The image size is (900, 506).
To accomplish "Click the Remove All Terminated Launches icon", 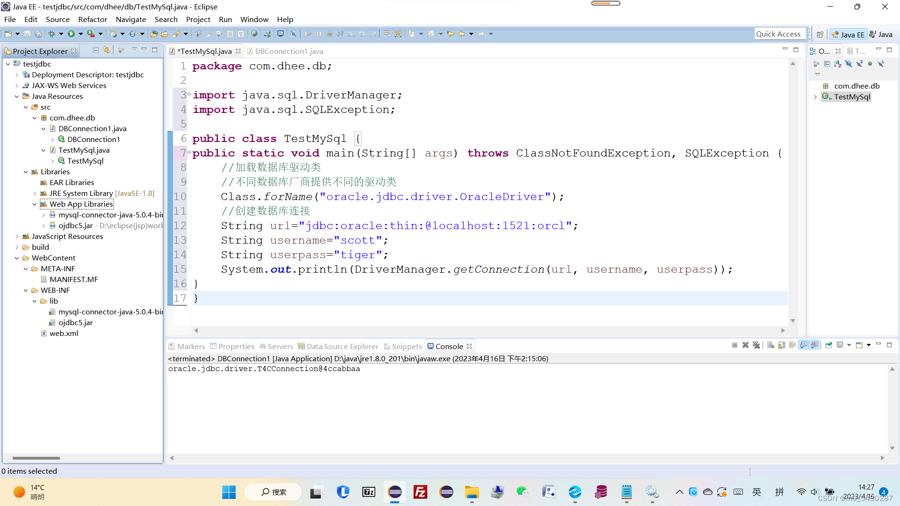I will (756, 345).
